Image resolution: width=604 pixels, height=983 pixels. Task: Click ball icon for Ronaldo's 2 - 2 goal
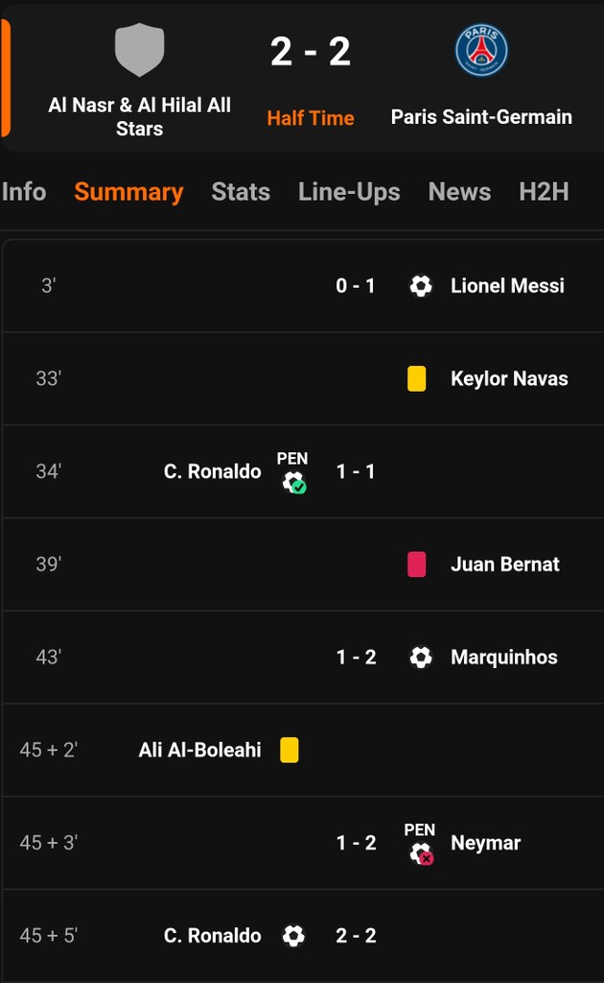point(293,935)
